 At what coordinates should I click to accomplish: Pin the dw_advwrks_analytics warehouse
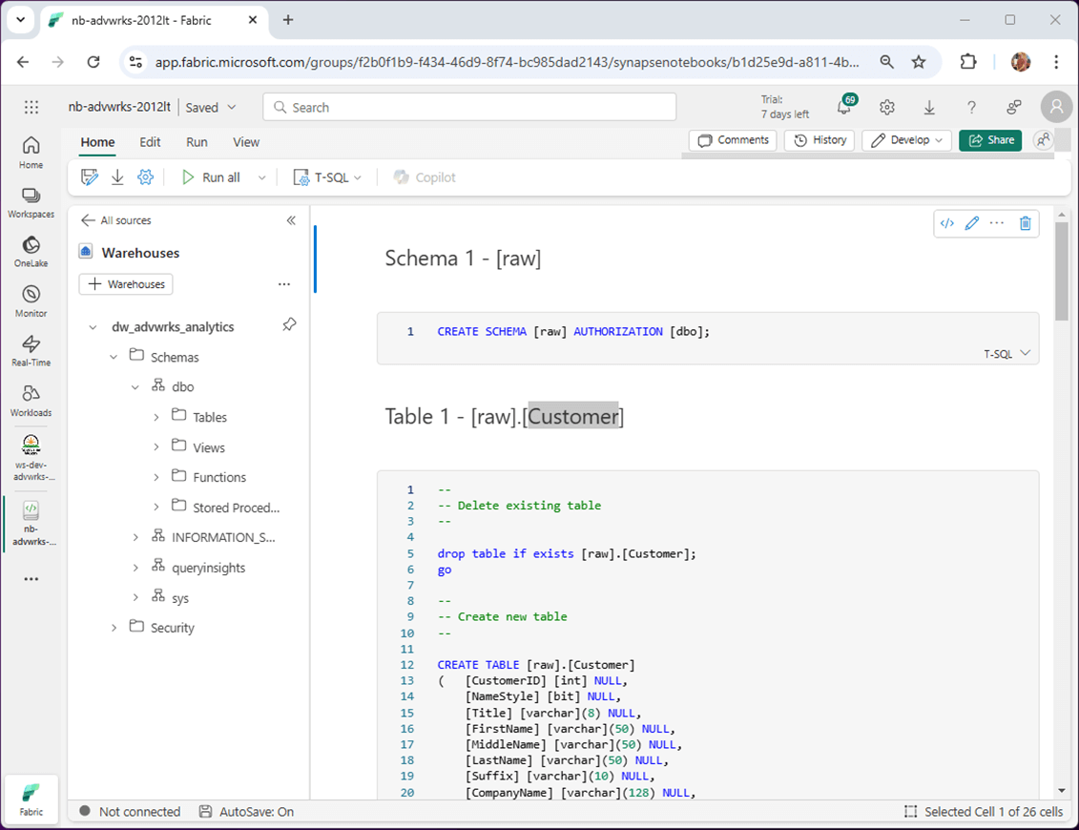pyautogui.click(x=289, y=325)
